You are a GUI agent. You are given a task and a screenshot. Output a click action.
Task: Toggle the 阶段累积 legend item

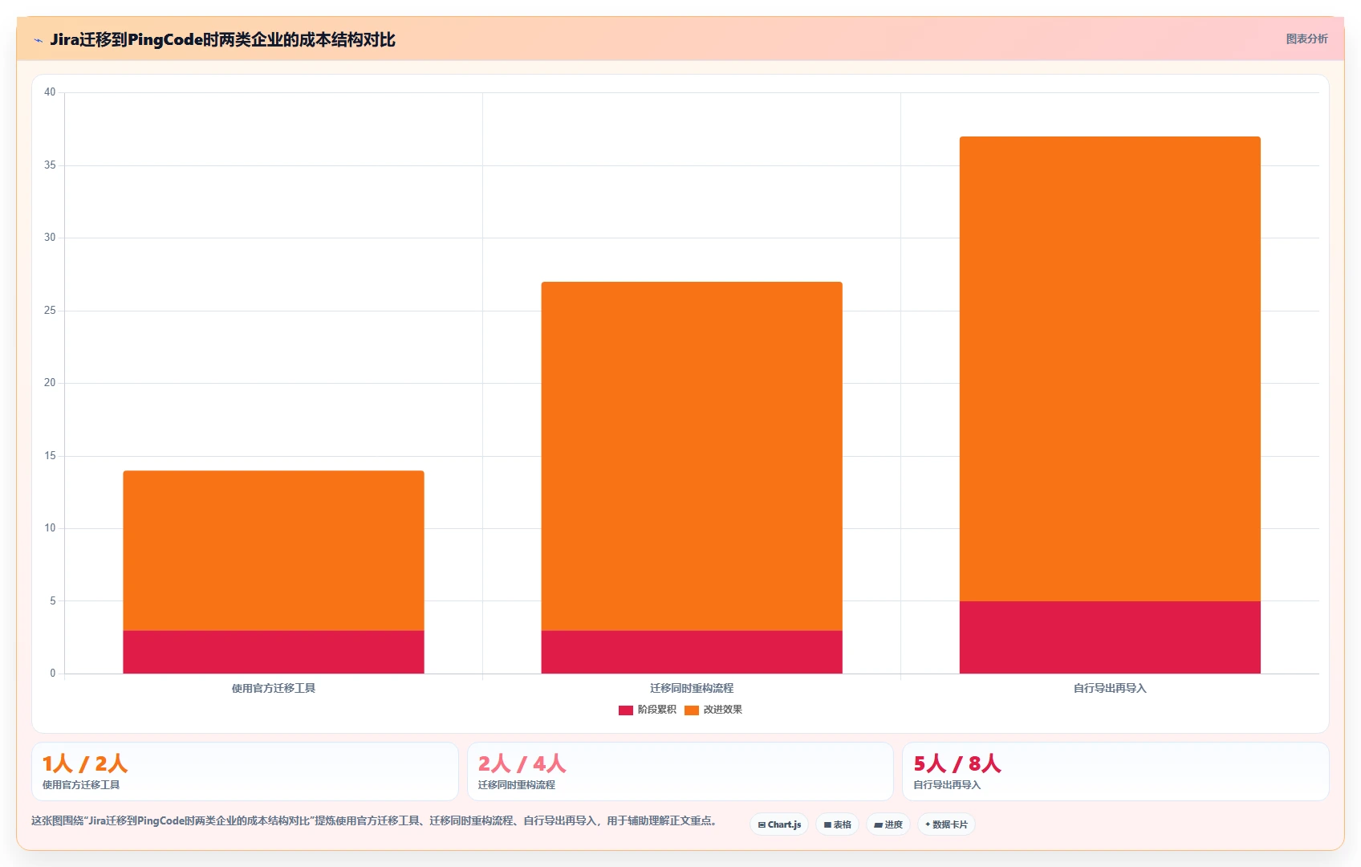point(648,710)
